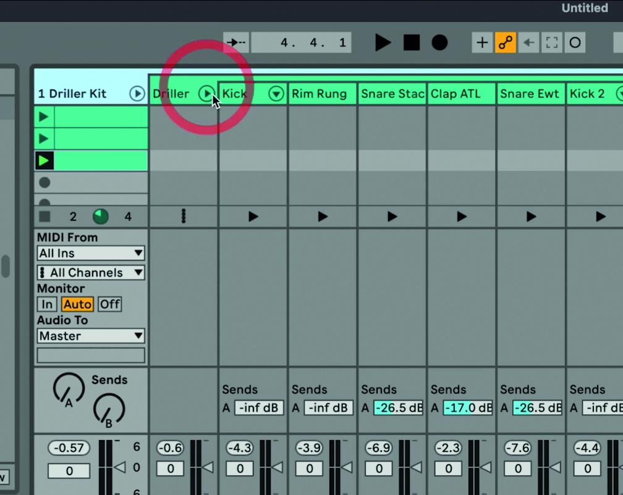Viewport: 623px width, 495px height.
Task: Click the Driller chain's dotted MIDI icon
Action: click(x=183, y=217)
